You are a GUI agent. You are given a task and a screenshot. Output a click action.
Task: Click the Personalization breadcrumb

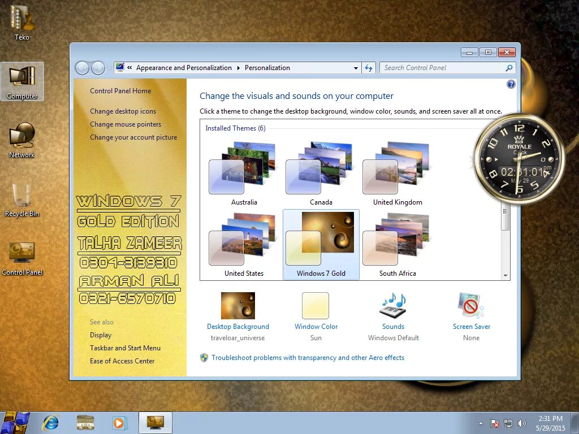tap(267, 68)
